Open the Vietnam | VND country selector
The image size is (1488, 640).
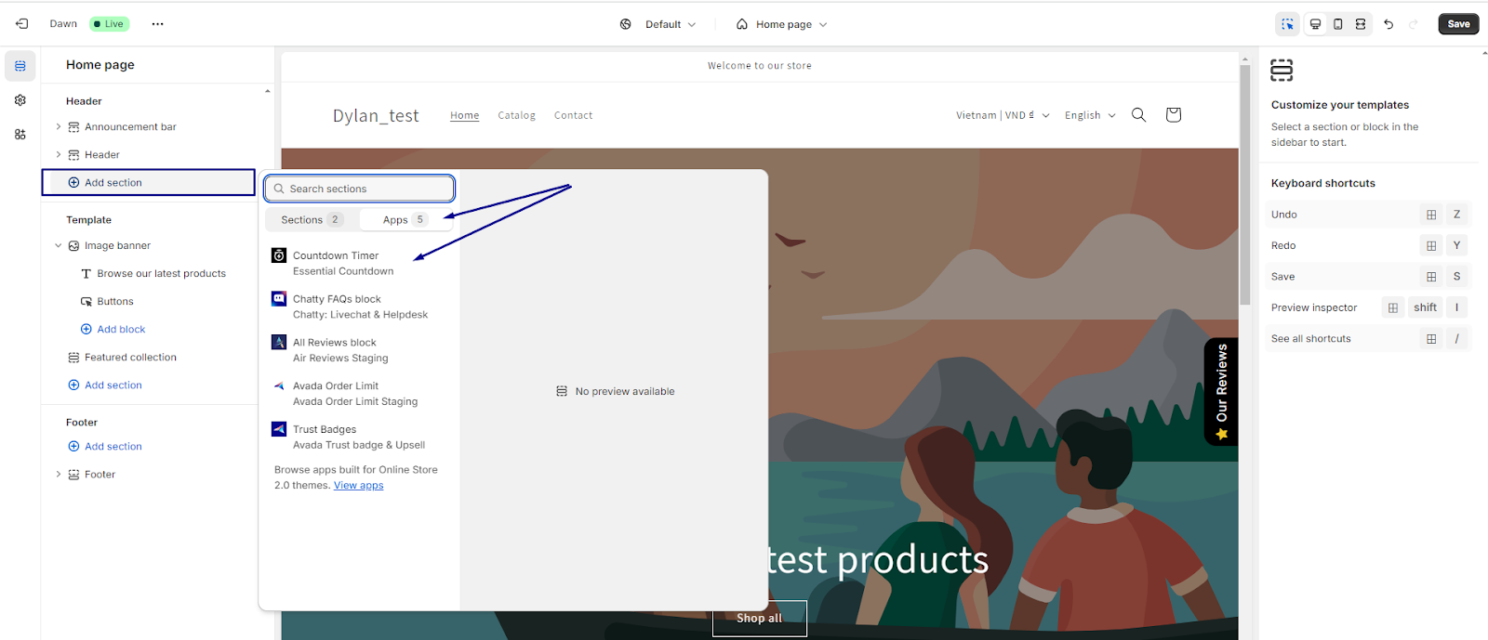pos(1003,115)
